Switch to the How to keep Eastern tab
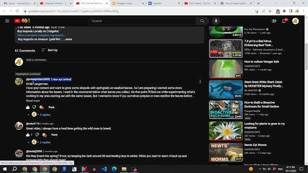Screen dimensions: 308x173 [x=236, y=3]
